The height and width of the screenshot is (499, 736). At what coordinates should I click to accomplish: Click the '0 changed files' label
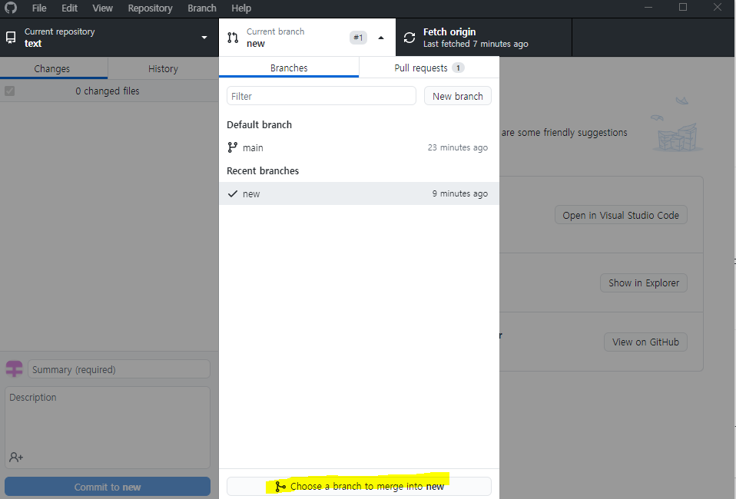click(x=108, y=91)
